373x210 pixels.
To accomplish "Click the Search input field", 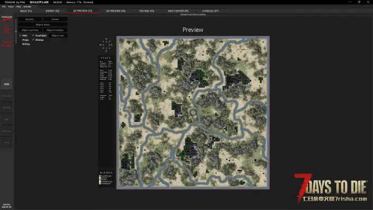I will (30, 19).
